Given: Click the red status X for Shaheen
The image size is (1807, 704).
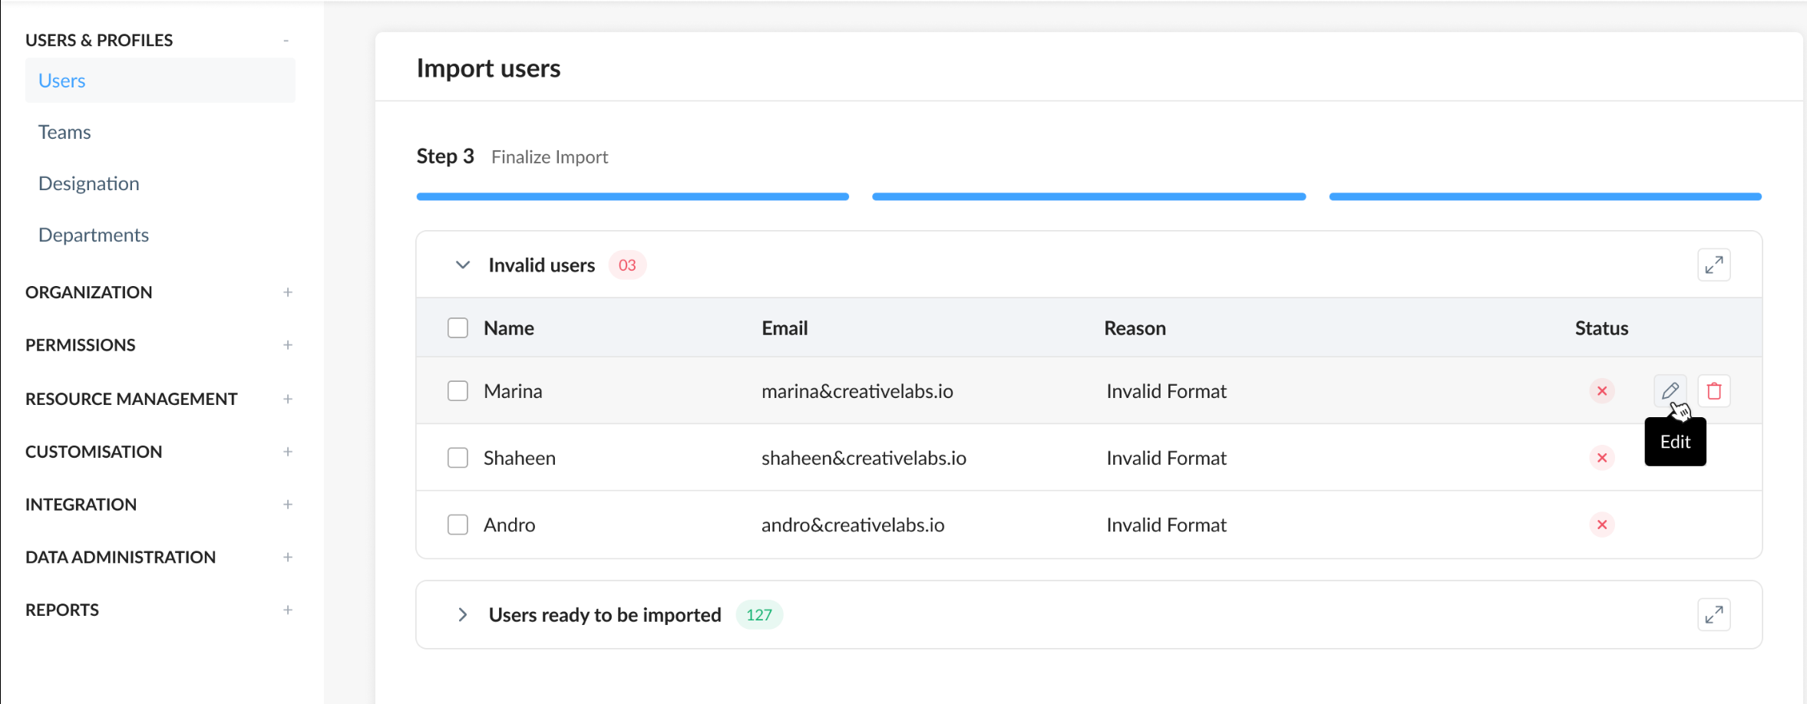Looking at the screenshot, I should tap(1602, 458).
